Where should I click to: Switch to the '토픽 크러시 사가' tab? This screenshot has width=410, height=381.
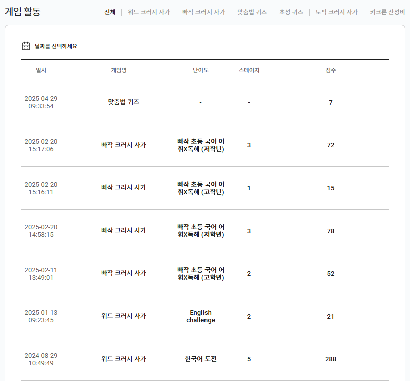tap(336, 12)
